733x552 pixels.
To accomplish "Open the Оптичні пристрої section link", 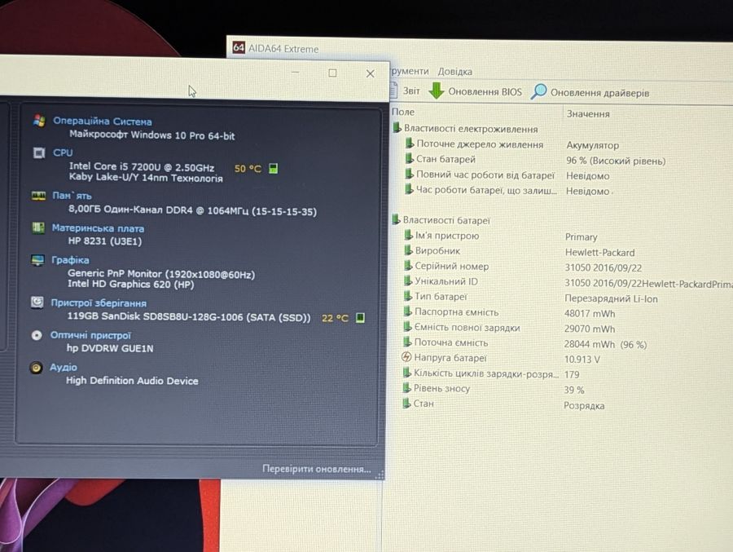I will click(x=90, y=336).
